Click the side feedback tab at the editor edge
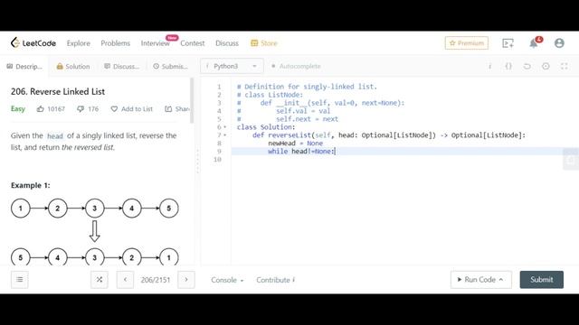579x325 pixels. click(x=571, y=159)
